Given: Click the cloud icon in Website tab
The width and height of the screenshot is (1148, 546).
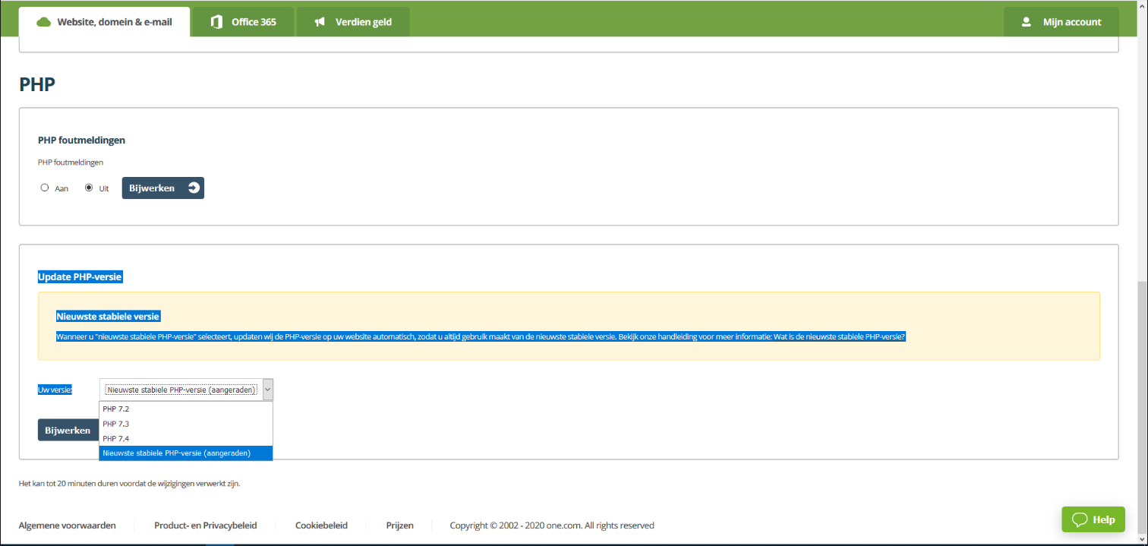Looking at the screenshot, I should click(x=43, y=22).
